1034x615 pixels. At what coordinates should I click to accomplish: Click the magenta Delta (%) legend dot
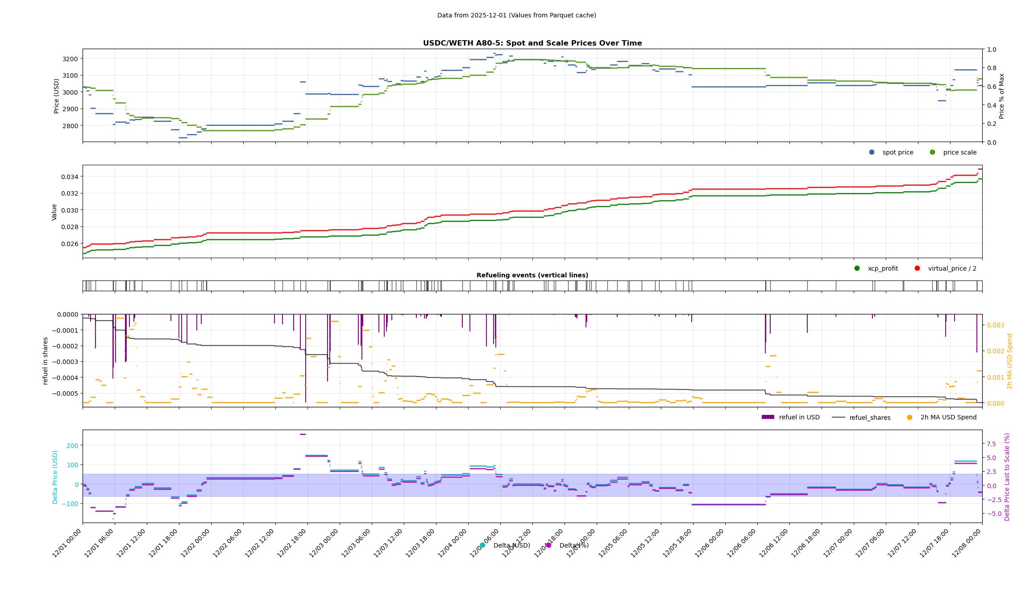[548, 545]
